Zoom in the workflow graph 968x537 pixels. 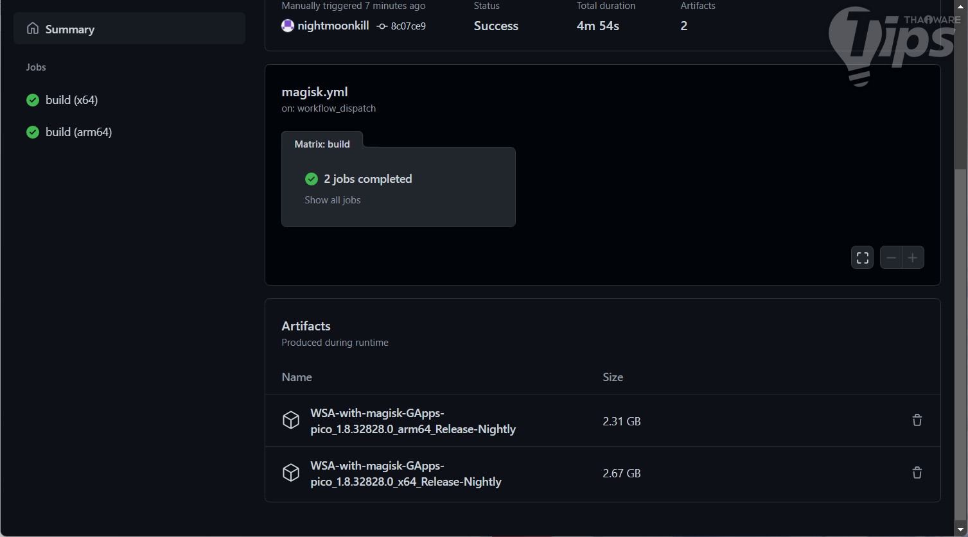point(913,258)
